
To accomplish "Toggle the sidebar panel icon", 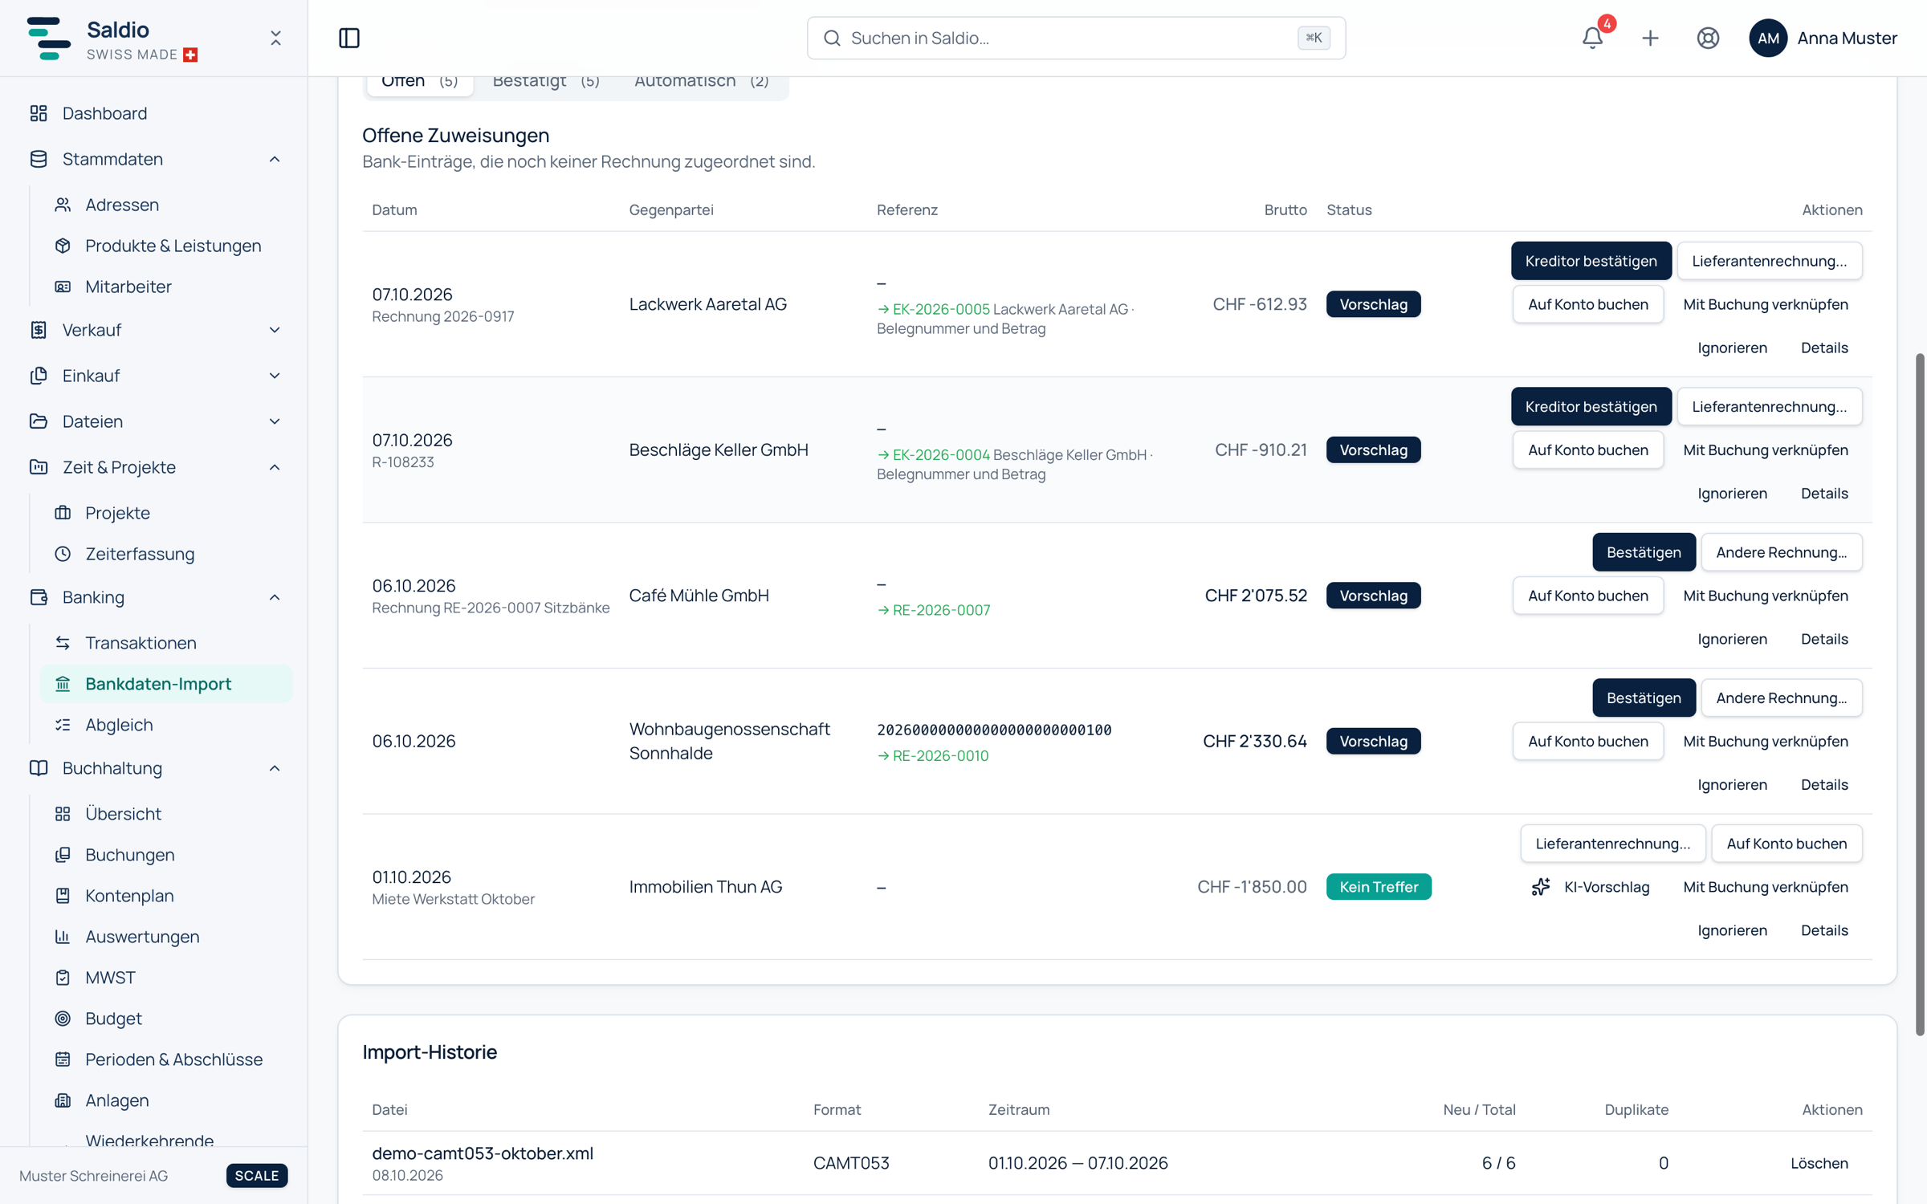I will [349, 38].
